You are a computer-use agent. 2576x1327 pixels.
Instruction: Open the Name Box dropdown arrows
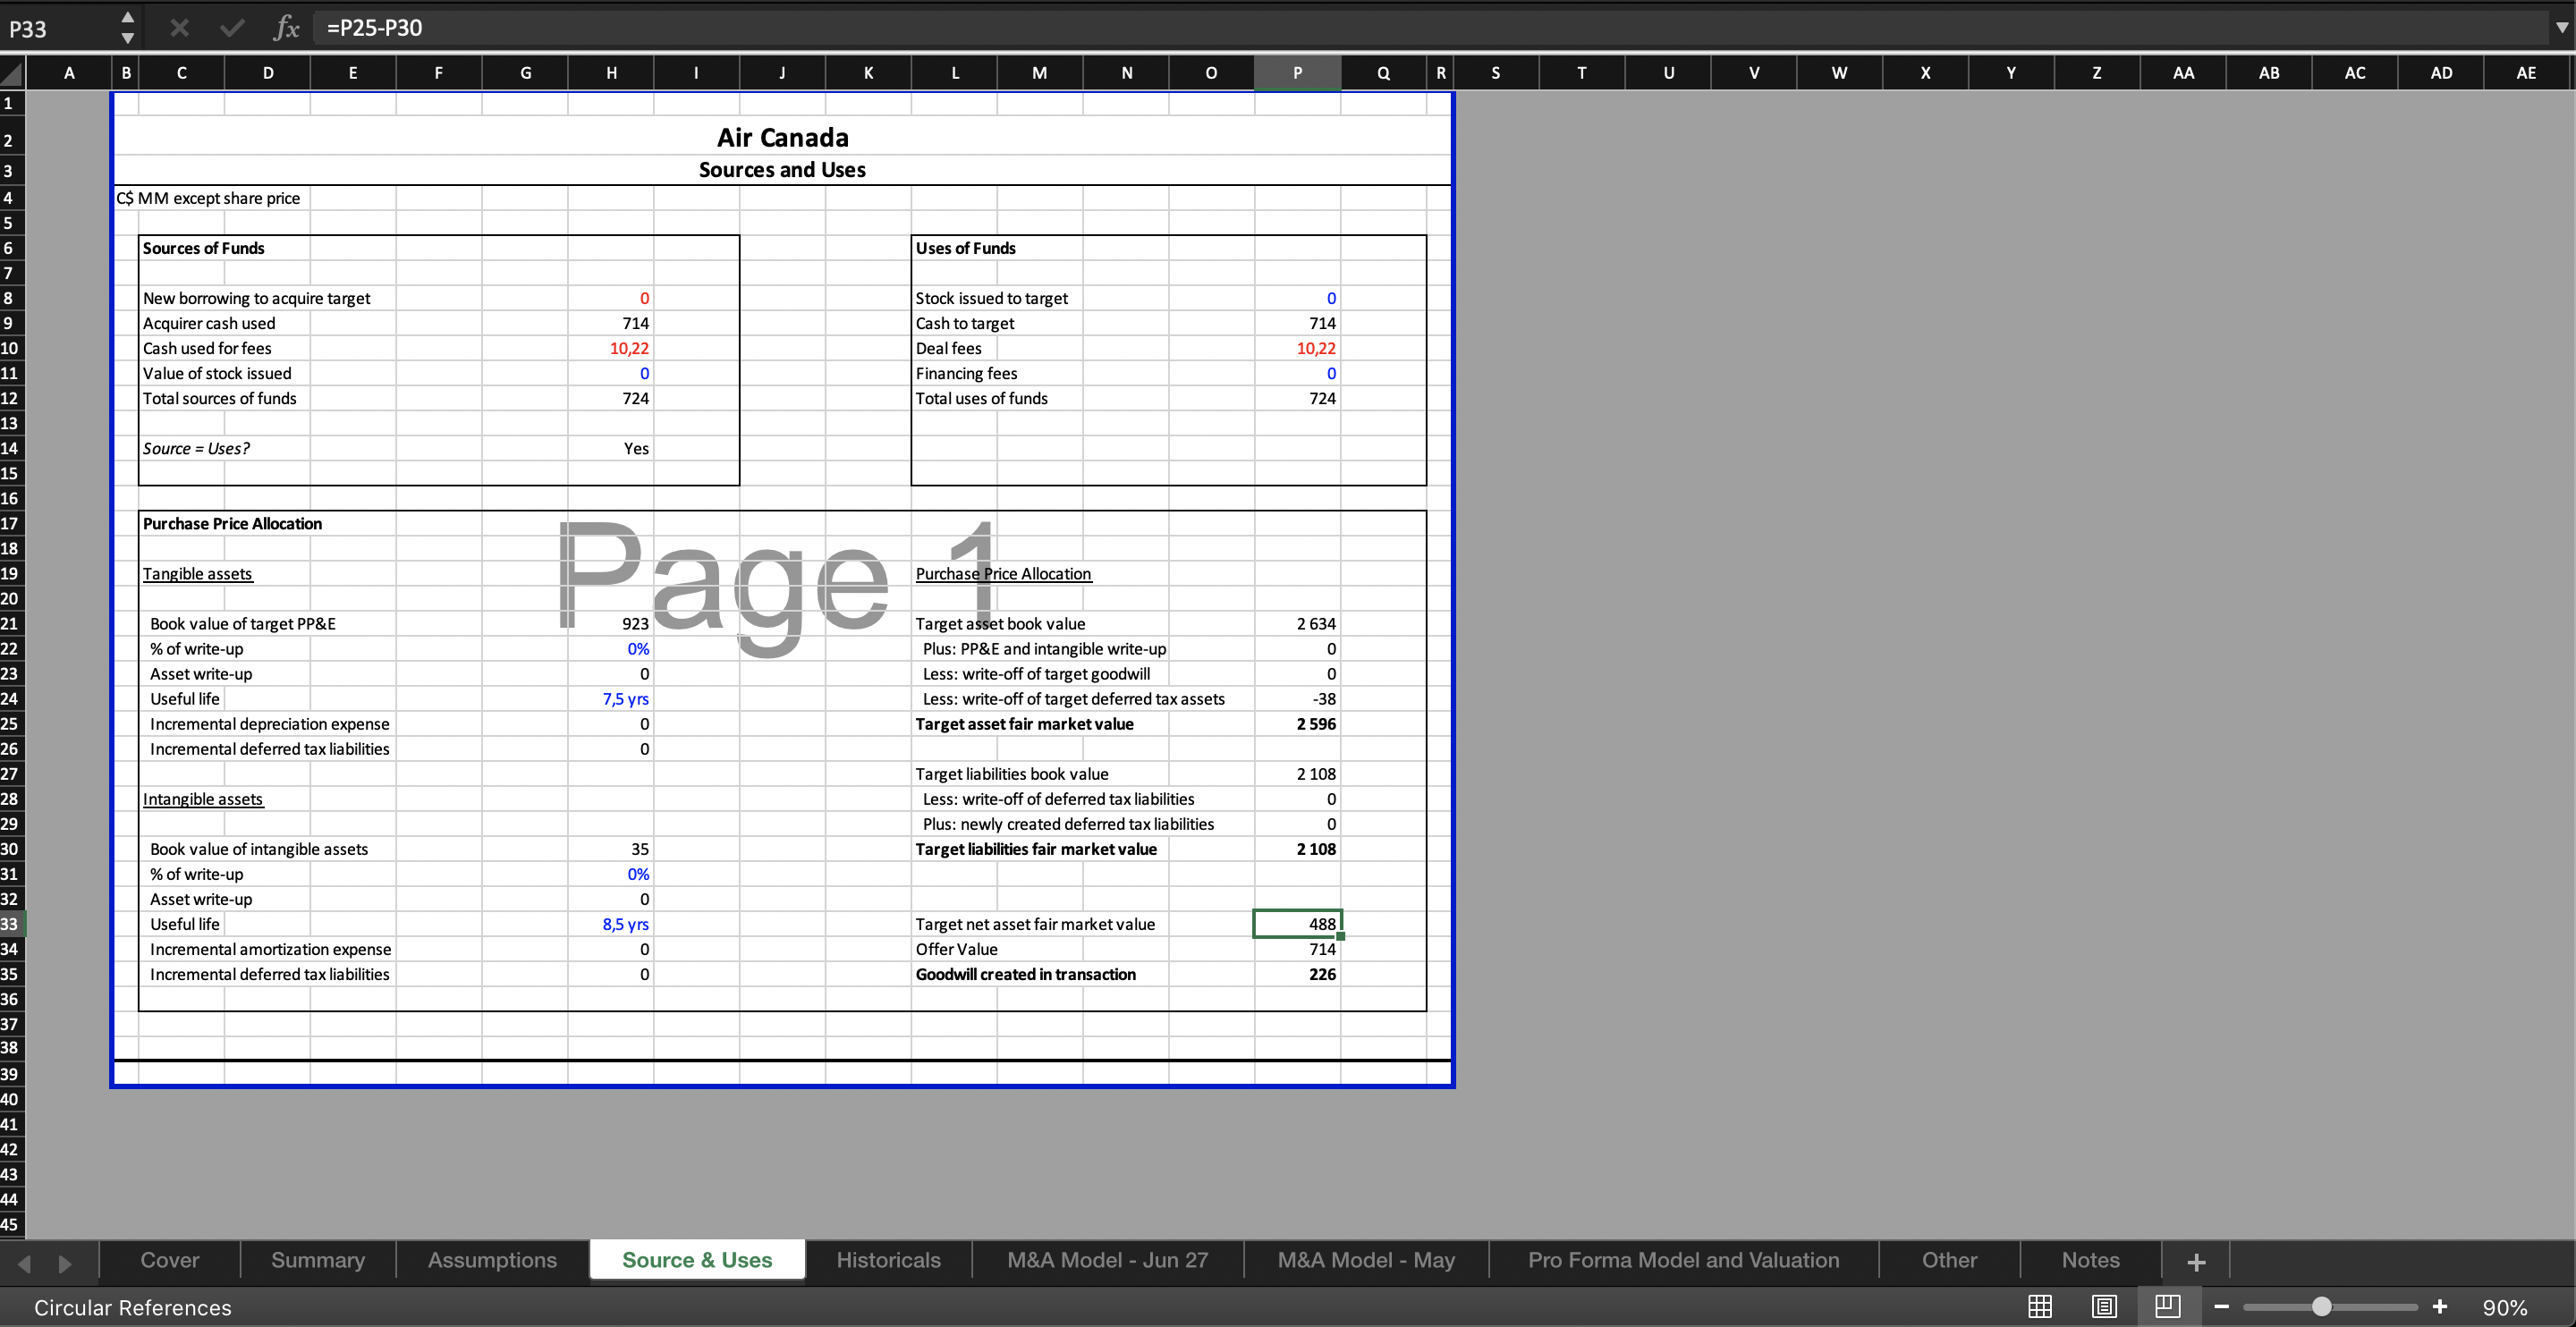[x=127, y=28]
